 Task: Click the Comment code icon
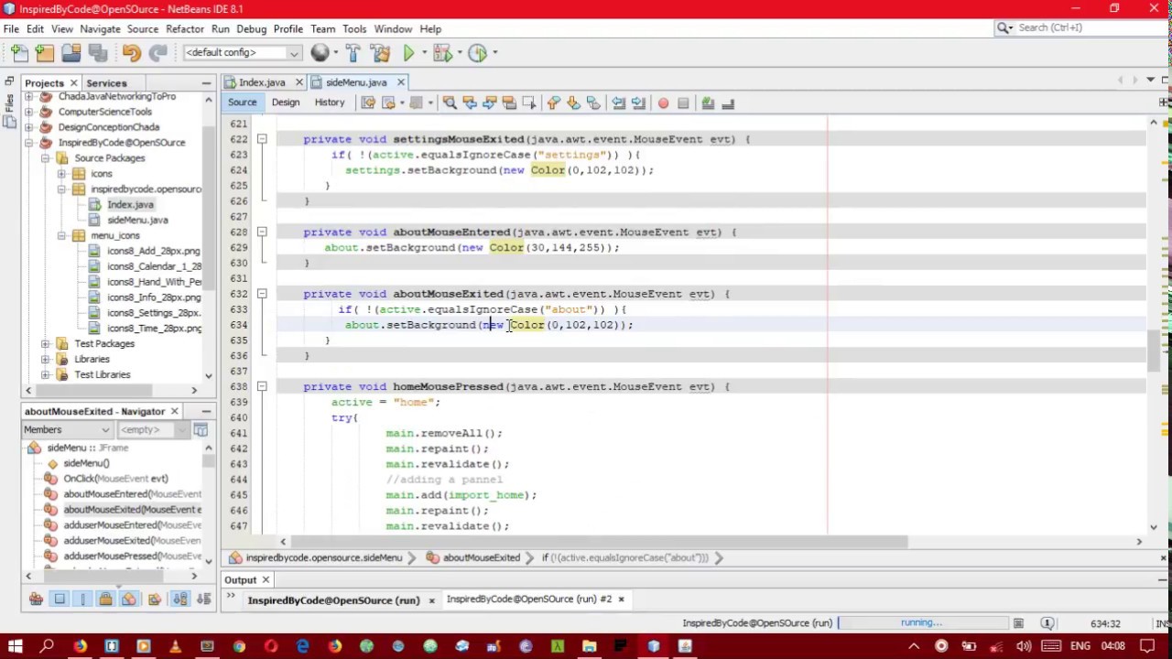click(x=708, y=103)
